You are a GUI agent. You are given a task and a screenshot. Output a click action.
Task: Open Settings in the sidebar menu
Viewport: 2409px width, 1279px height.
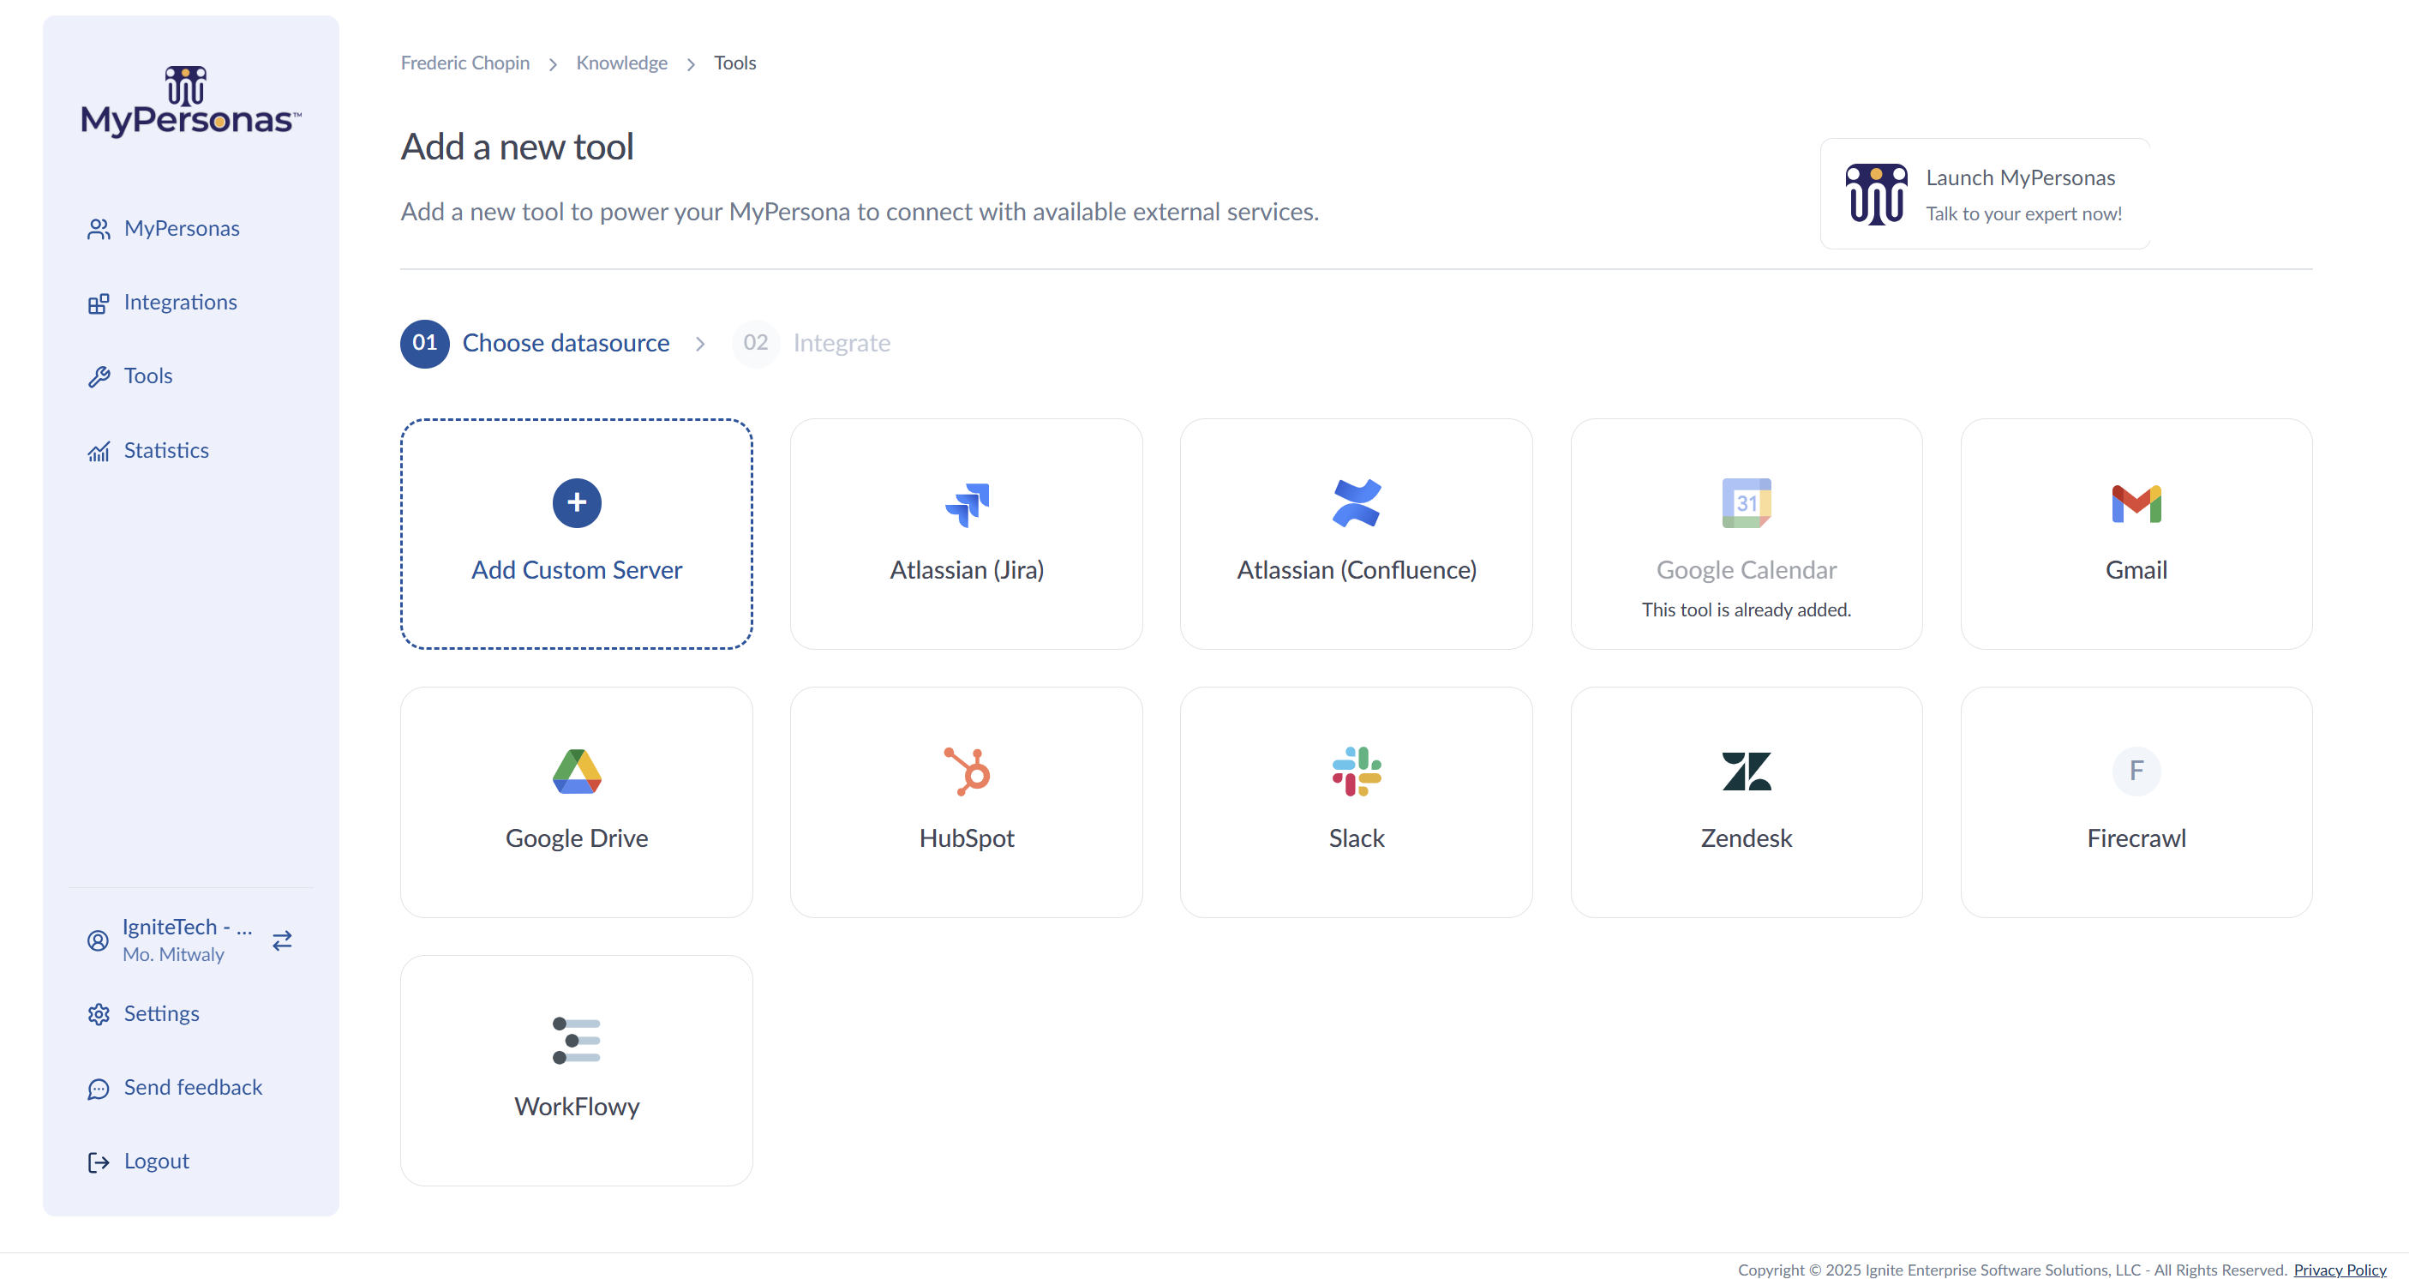(161, 1014)
